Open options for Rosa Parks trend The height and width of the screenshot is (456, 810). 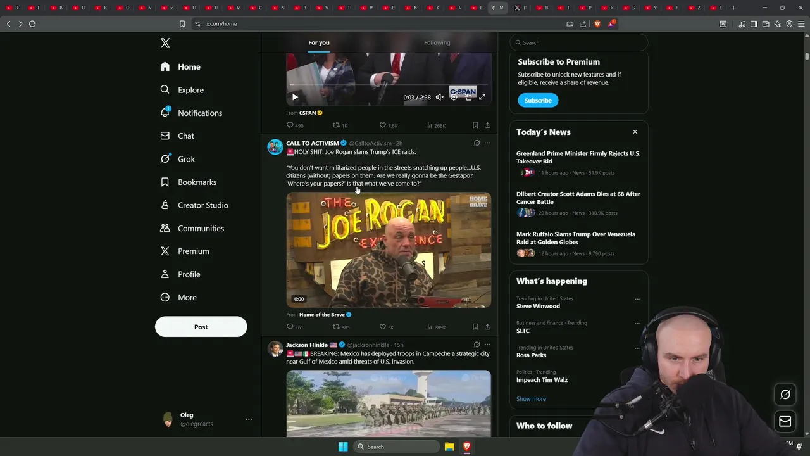coord(637,348)
